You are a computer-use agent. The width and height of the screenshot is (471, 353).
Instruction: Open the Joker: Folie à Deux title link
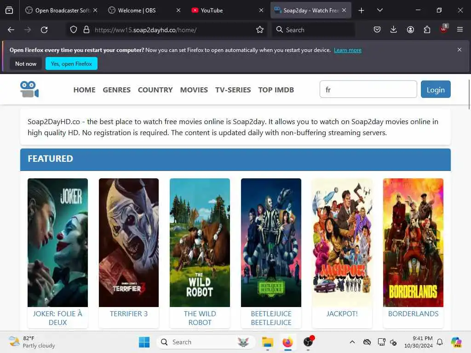click(57, 318)
